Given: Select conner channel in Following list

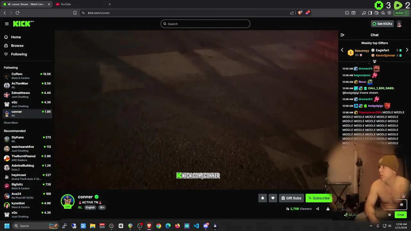Looking at the screenshot, I should (x=27, y=114).
